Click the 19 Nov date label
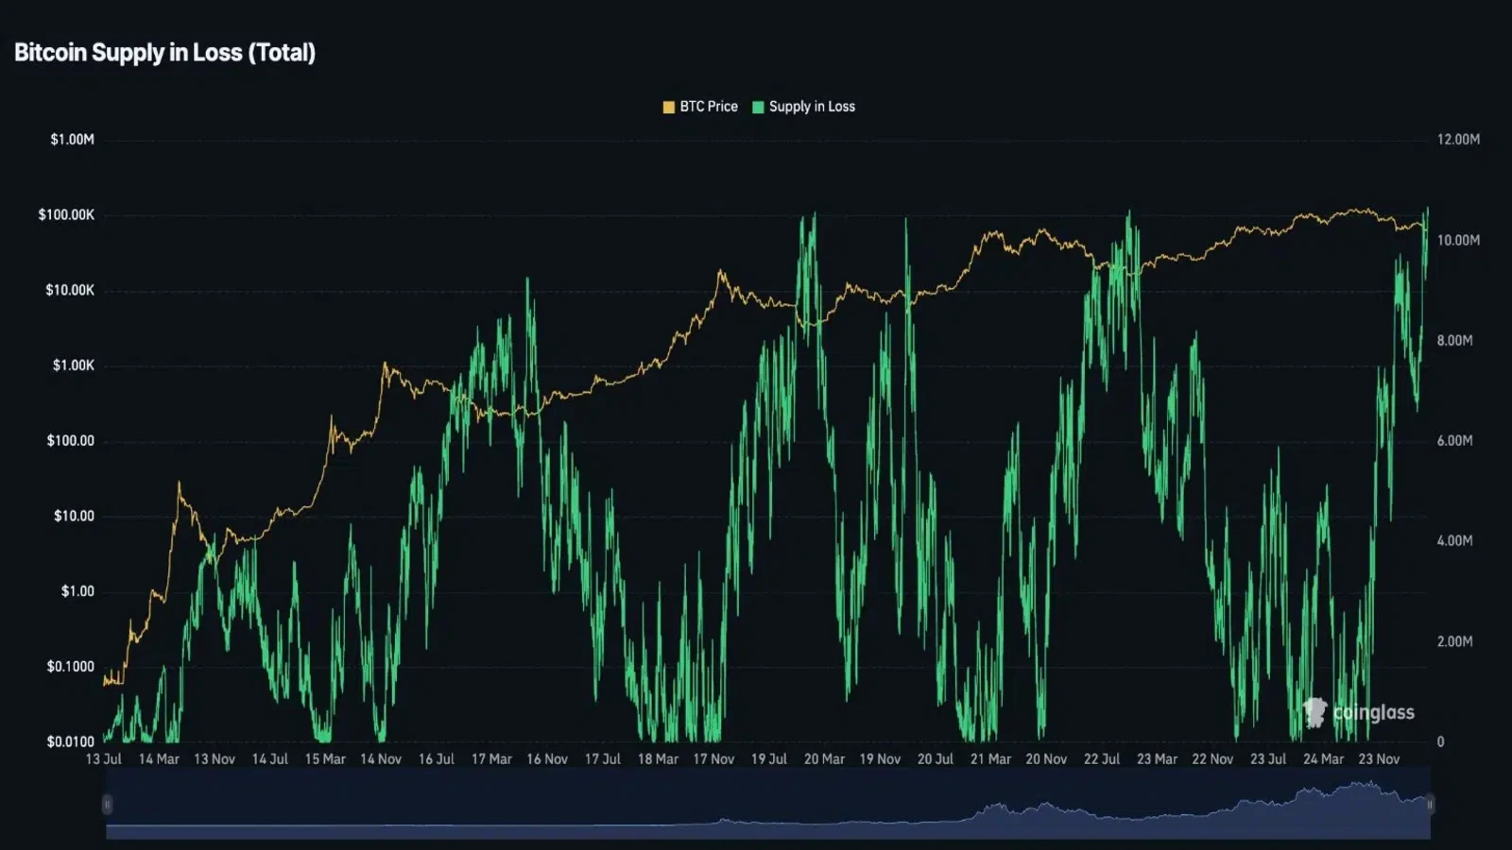This screenshot has height=850, width=1512. pos(880,759)
